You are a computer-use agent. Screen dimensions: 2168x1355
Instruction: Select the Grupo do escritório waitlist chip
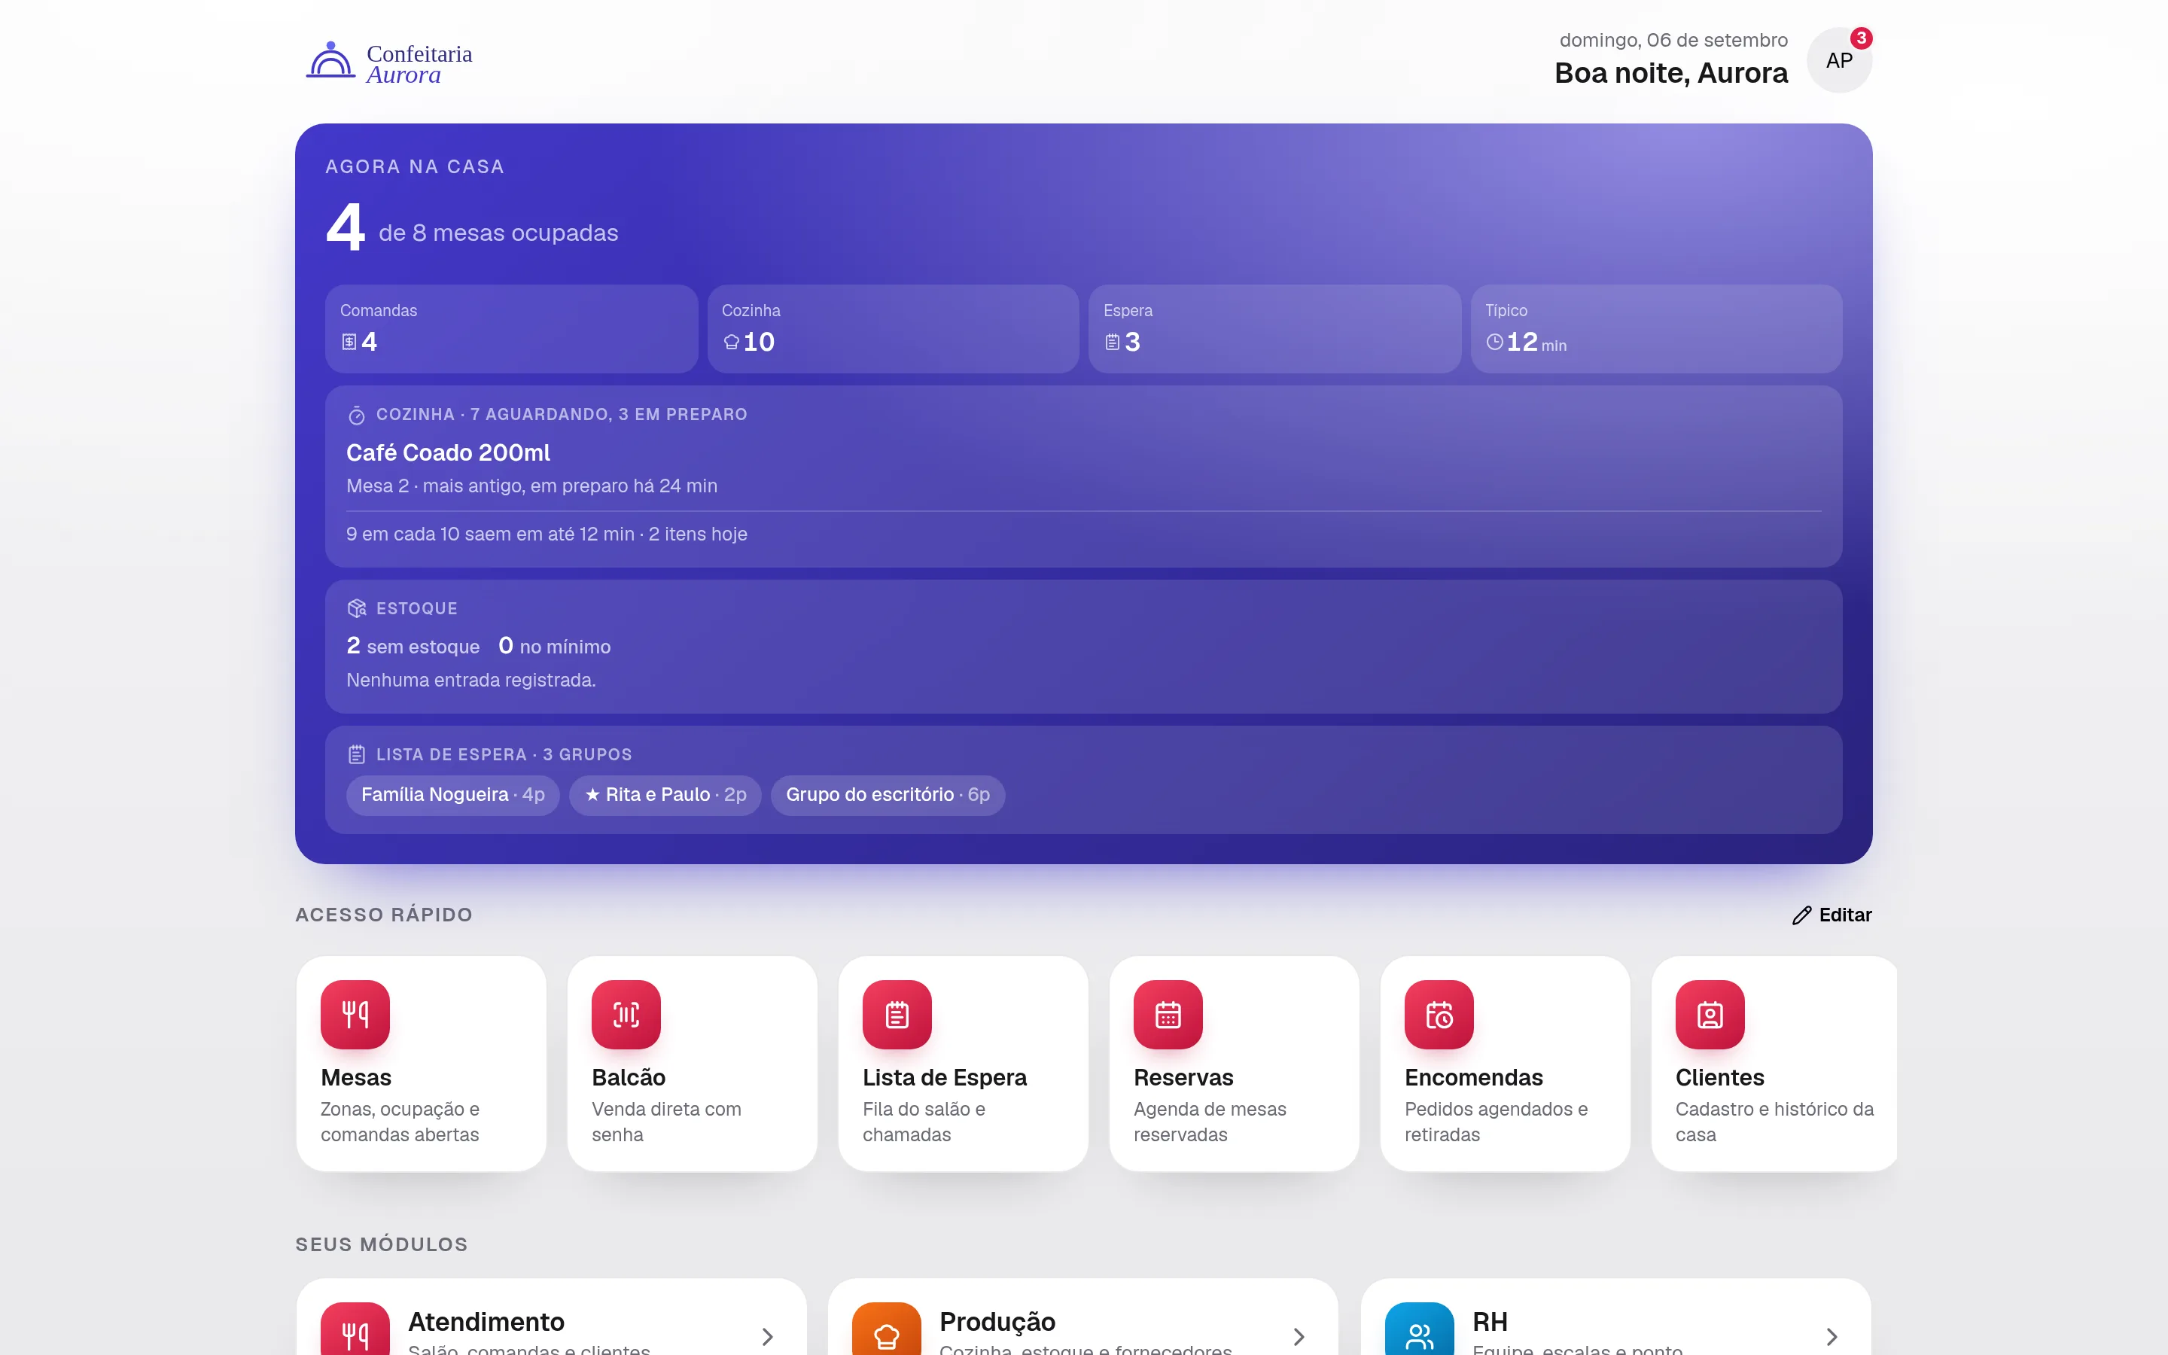coord(888,795)
